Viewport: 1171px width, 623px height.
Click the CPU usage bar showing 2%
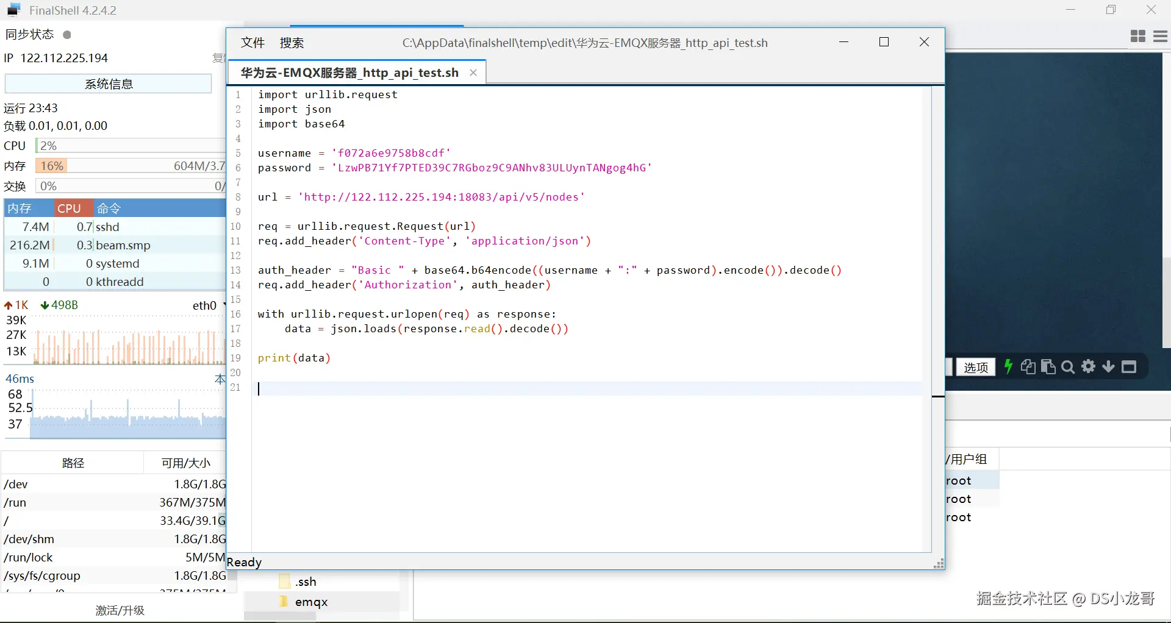[x=131, y=146]
